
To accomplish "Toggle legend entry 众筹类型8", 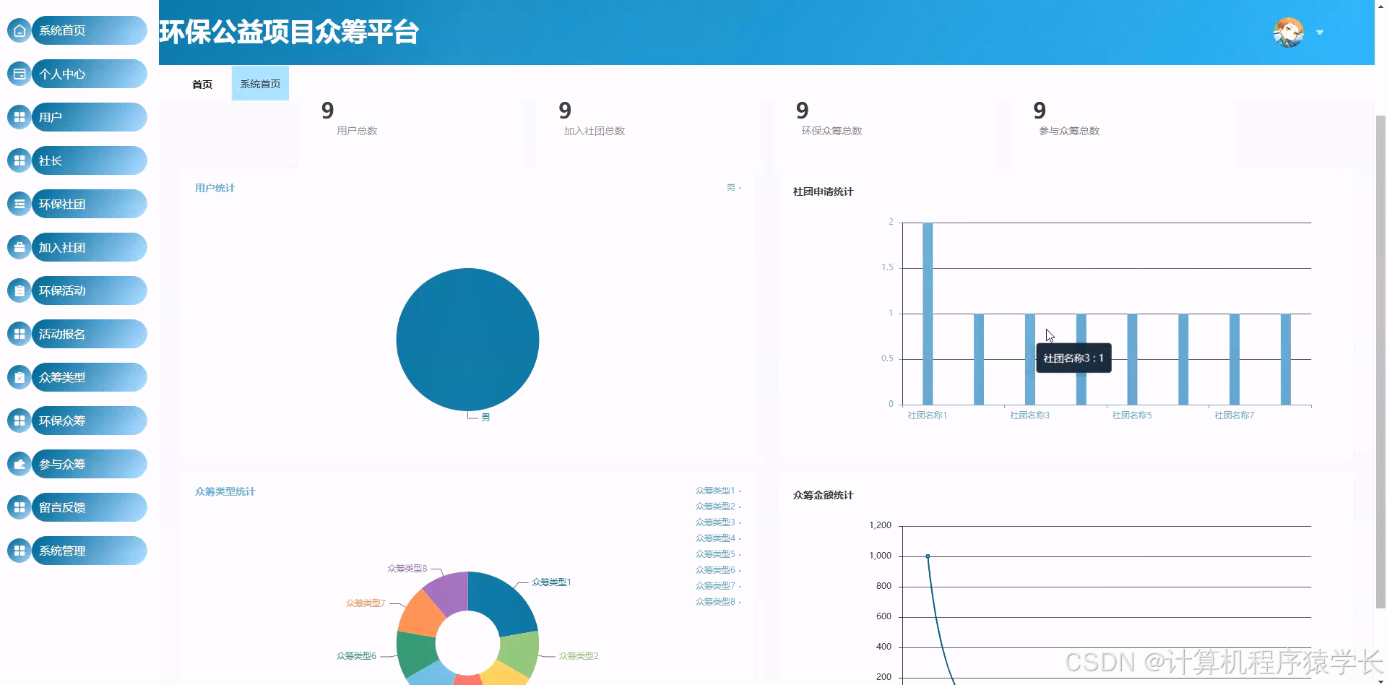I will click(718, 602).
